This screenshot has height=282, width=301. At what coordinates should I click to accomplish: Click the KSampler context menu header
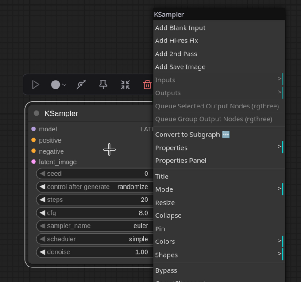click(x=219, y=15)
